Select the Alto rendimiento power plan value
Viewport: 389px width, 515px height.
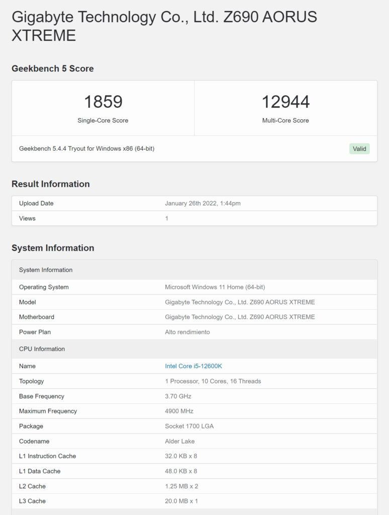pos(187,332)
